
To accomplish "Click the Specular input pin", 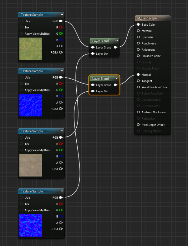I will [x=139, y=37].
